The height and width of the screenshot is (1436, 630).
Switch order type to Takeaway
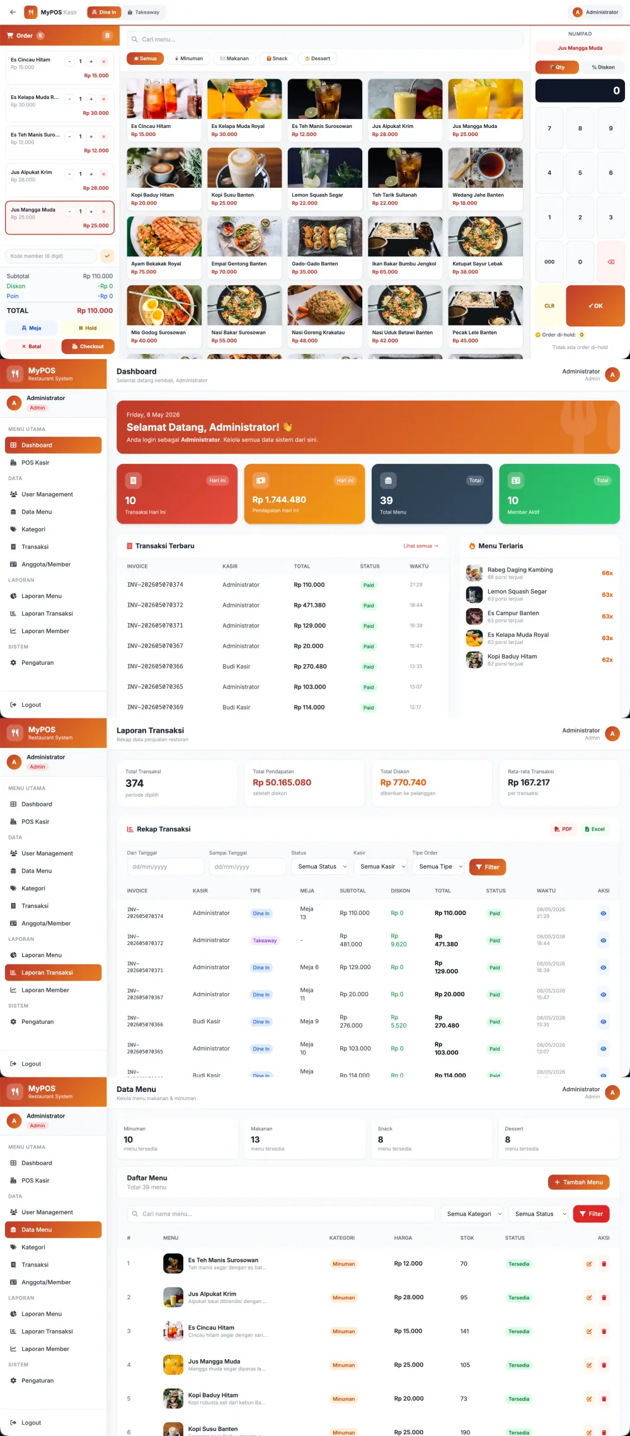(x=143, y=12)
